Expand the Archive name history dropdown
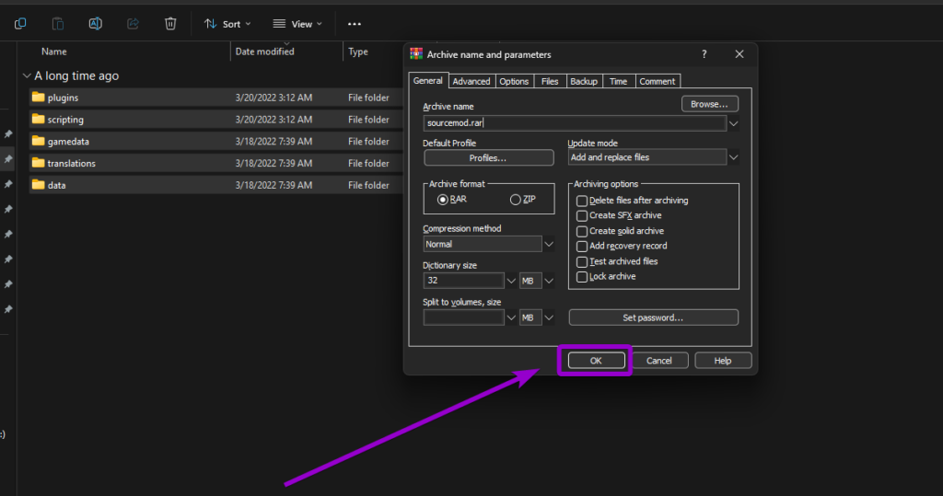The height and width of the screenshot is (496, 943). click(733, 123)
